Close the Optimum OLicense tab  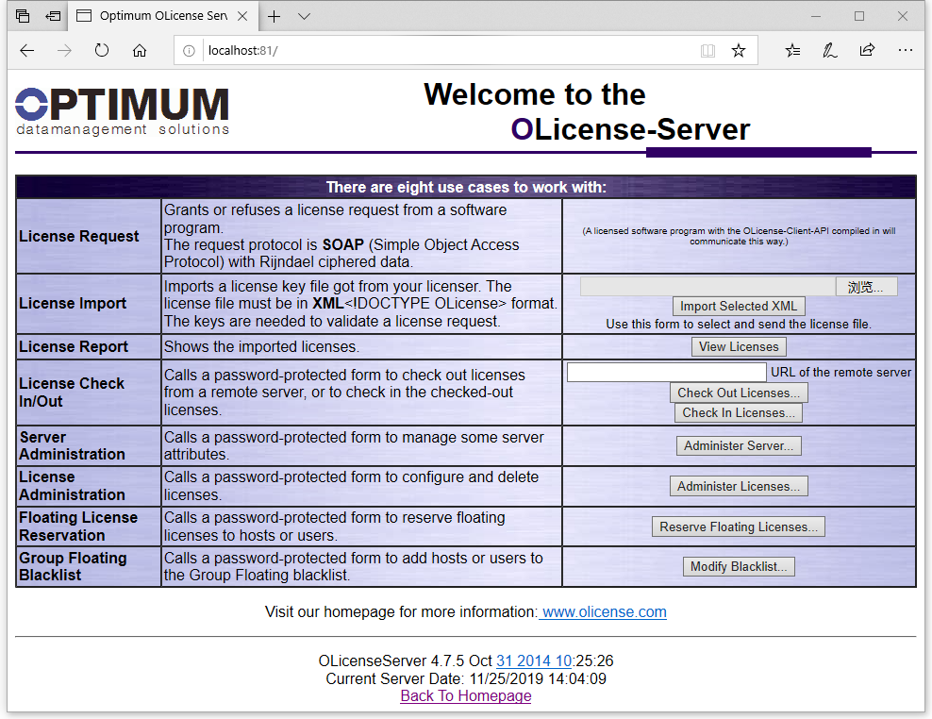pyautogui.click(x=242, y=17)
